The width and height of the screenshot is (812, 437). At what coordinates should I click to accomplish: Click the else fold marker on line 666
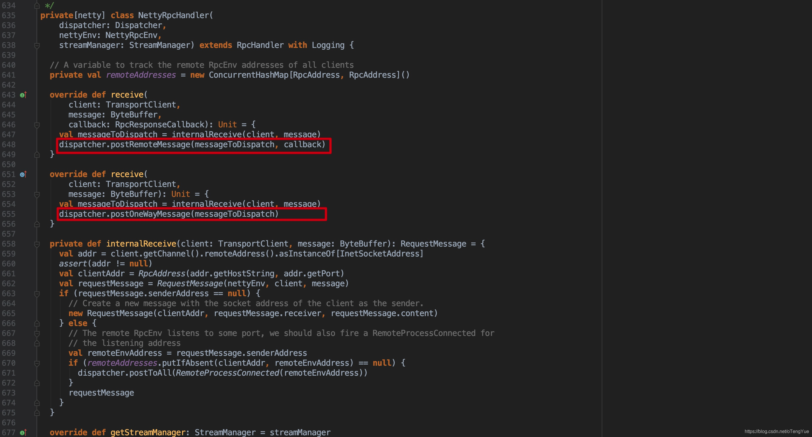tap(37, 323)
